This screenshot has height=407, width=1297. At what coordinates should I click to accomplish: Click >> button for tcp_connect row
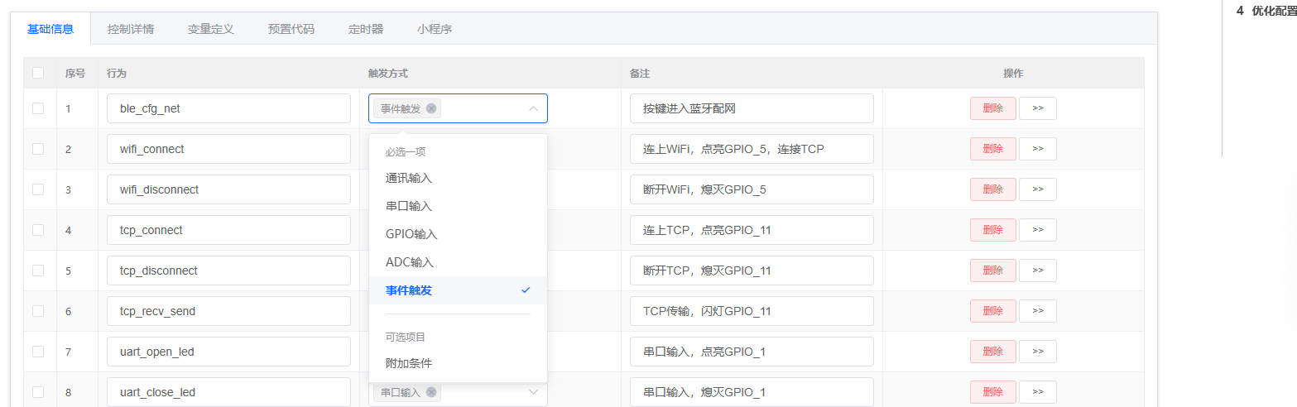1038,230
